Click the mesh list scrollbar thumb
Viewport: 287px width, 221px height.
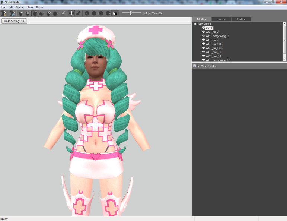[x=284, y=40]
